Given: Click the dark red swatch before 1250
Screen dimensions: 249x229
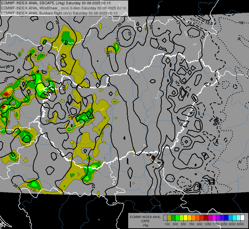Looking at the screenshot, I should [x=206, y=218].
